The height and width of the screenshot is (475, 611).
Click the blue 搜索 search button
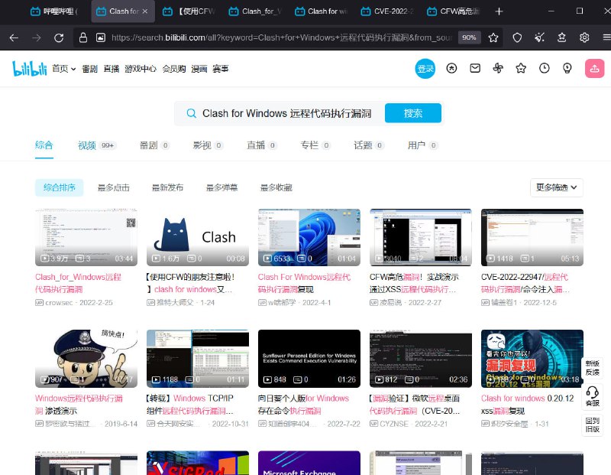412,112
